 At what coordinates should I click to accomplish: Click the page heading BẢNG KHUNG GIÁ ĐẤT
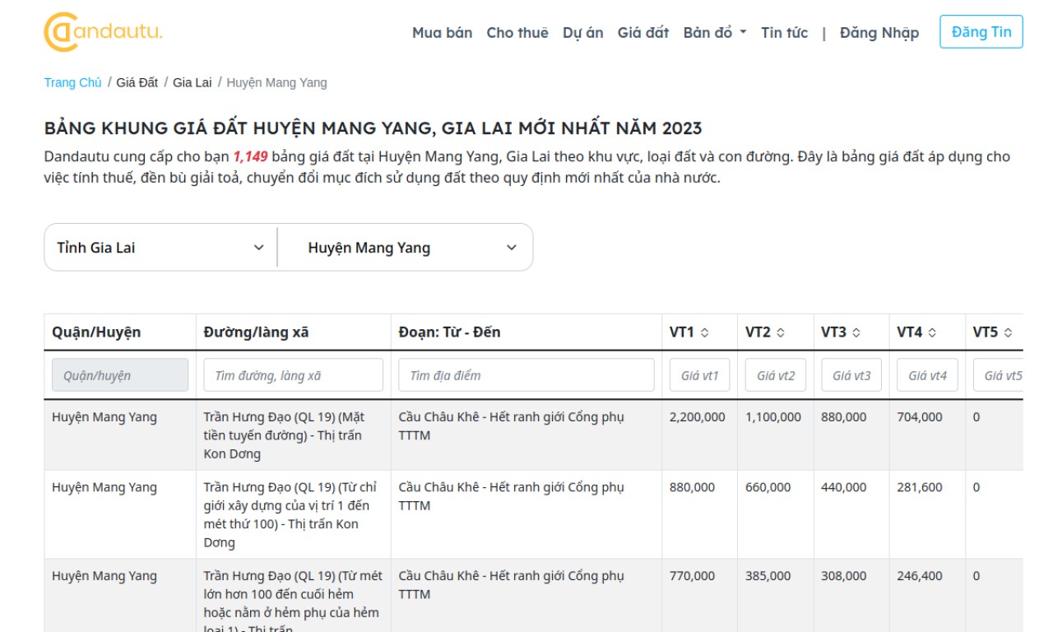[373, 128]
